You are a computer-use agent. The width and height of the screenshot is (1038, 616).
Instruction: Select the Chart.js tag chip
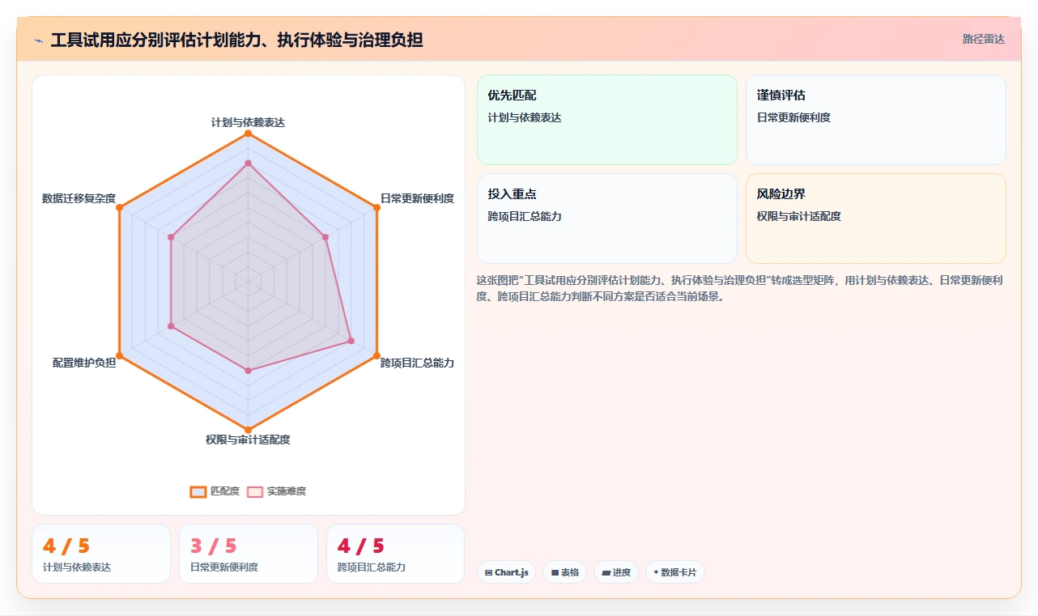[x=506, y=572]
